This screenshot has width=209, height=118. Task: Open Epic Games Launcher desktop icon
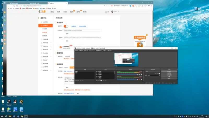9,103
